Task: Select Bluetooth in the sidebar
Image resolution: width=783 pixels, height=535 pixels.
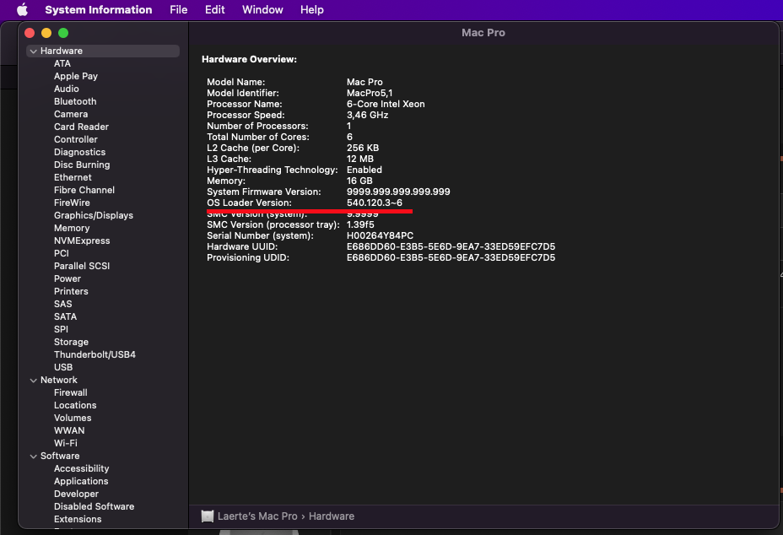Action: [x=75, y=101]
